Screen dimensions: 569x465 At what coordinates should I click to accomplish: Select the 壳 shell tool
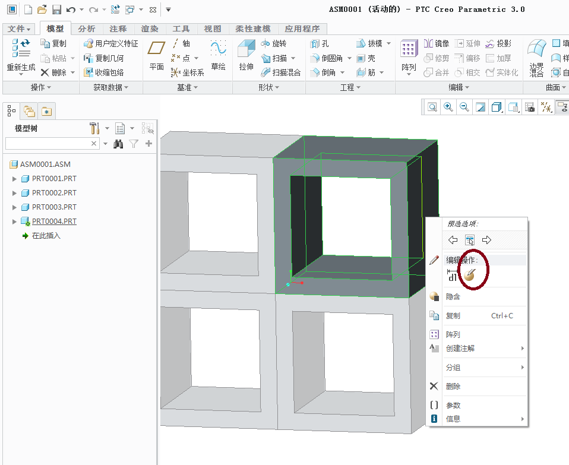click(x=366, y=58)
